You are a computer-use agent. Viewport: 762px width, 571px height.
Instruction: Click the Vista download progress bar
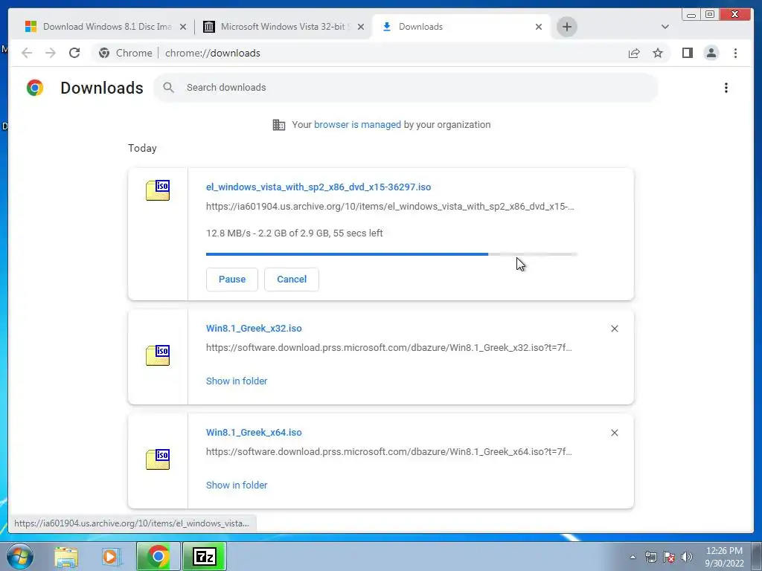coord(391,254)
